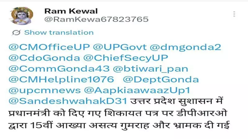This screenshot has width=248, height=139.
Task: Open the @UPGovt mention
Action: pyautogui.click(x=120, y=47)
